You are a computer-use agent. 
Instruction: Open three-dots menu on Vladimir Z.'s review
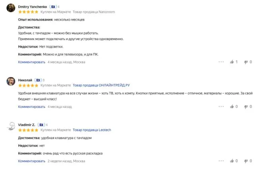point(221,161)
